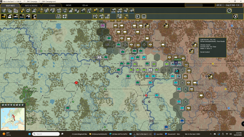Open the War in the East 2 taskbar item
The width and height of the screenshot is (244, 137).
[x=143, y=134]
